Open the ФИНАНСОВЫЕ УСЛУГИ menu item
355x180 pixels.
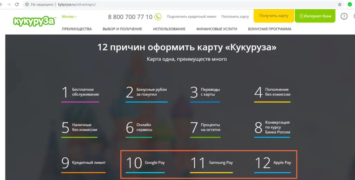pos(217,29)
